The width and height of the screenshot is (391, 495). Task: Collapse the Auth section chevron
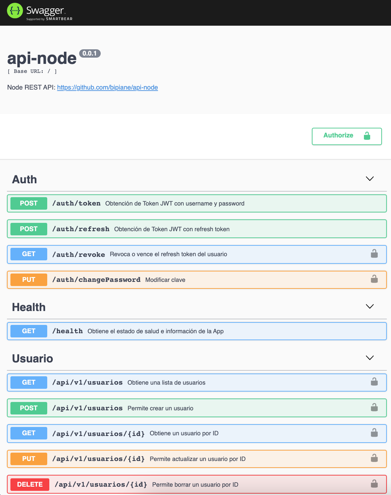(x=370, y=179)
